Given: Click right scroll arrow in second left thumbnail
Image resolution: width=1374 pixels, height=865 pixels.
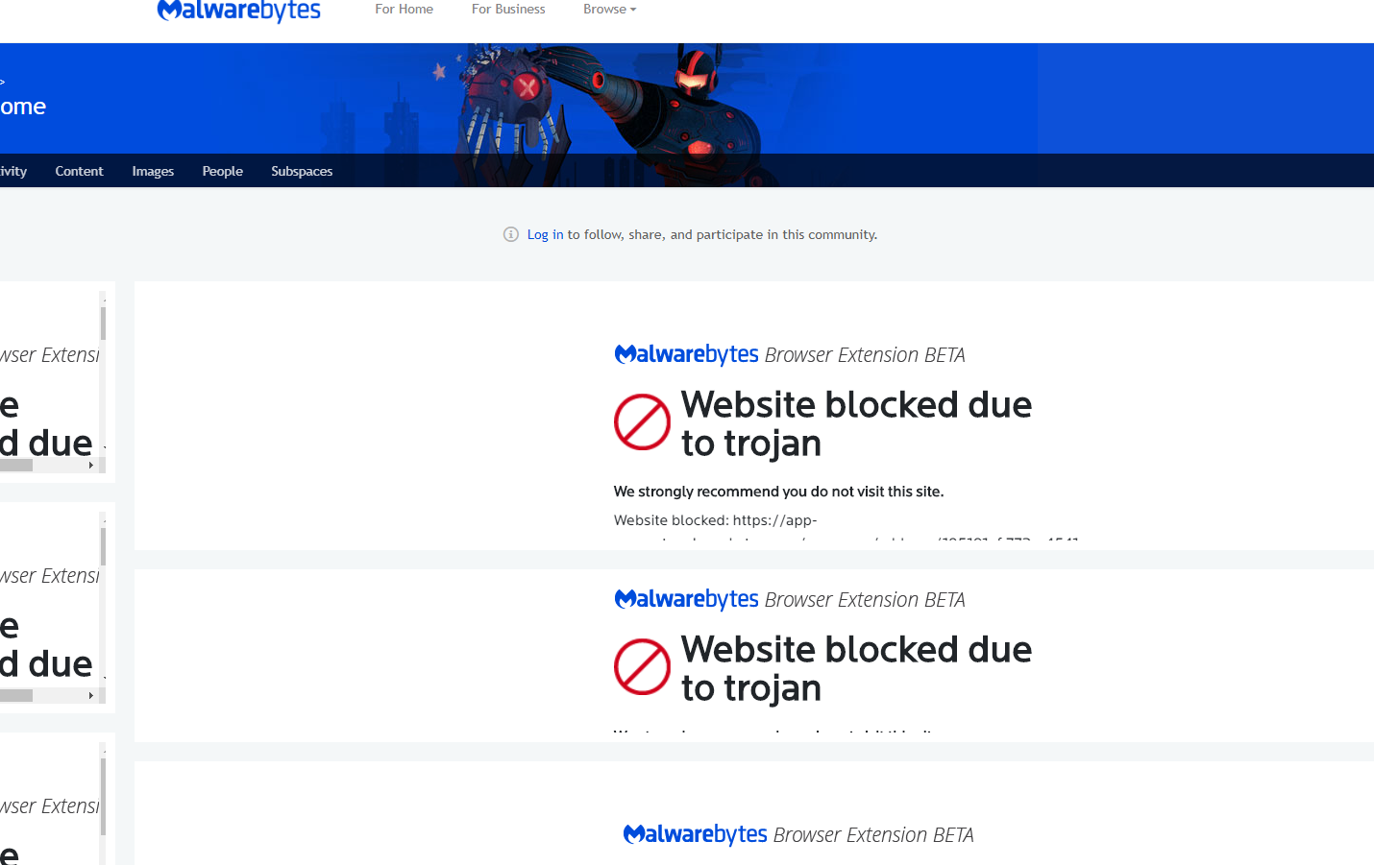Looking at the screenshot, I should [x=91, y=696].
